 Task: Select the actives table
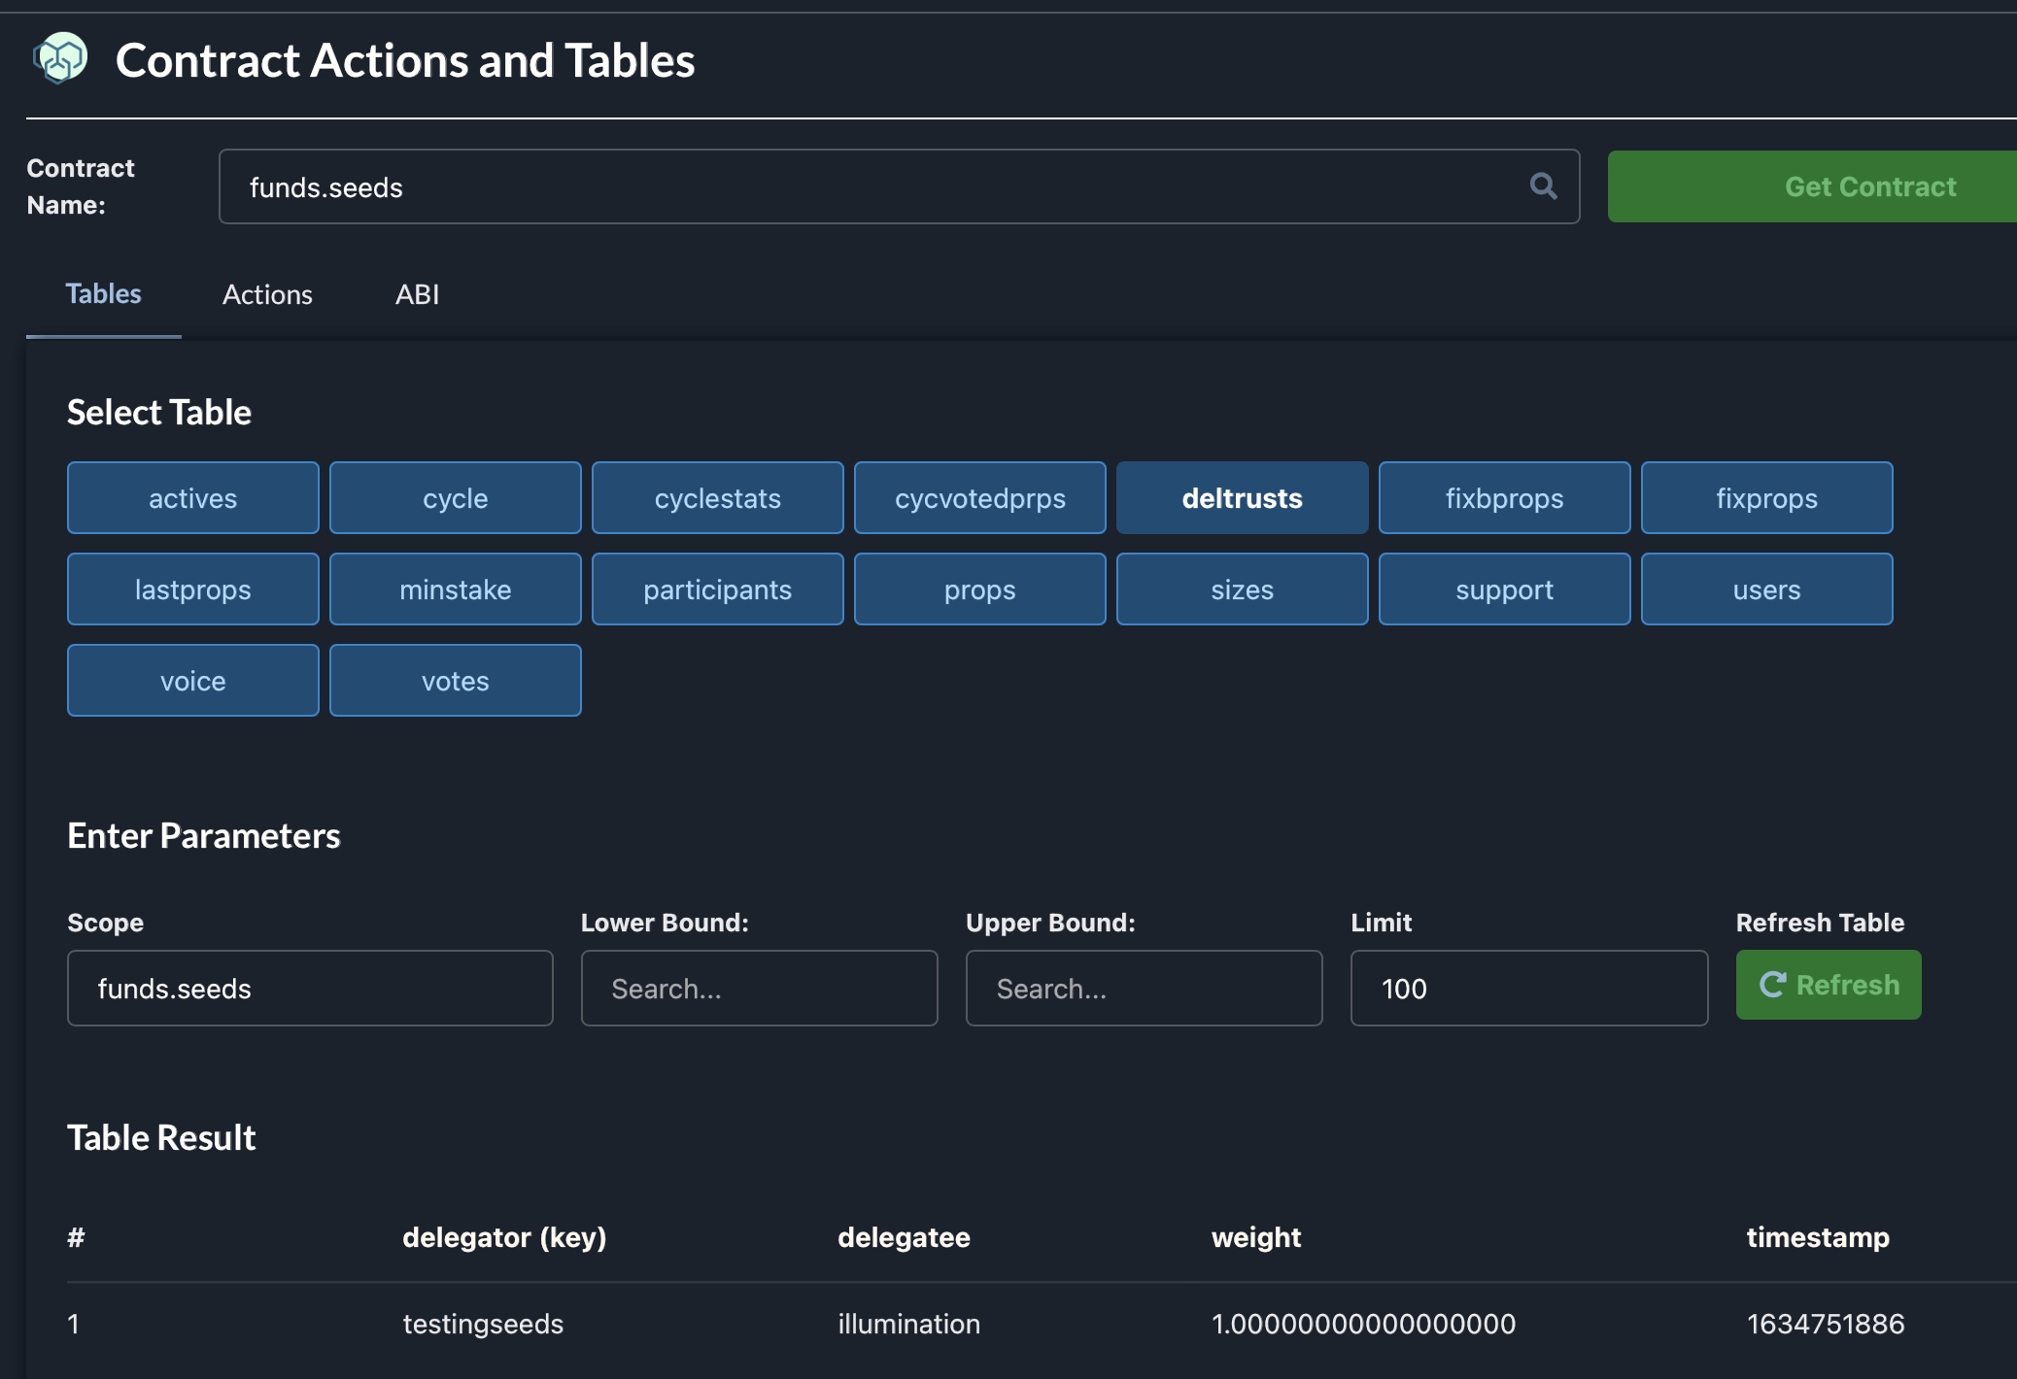192,497
